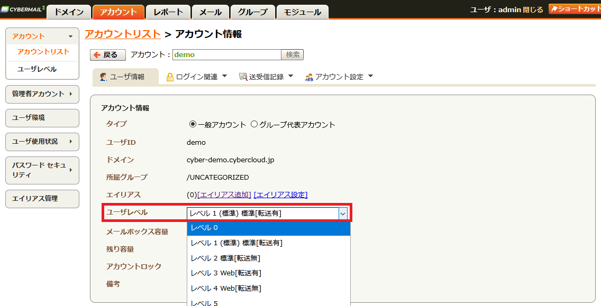Click the user info person icon
Viewport: 601px width, 306px height.
(104, 77)
